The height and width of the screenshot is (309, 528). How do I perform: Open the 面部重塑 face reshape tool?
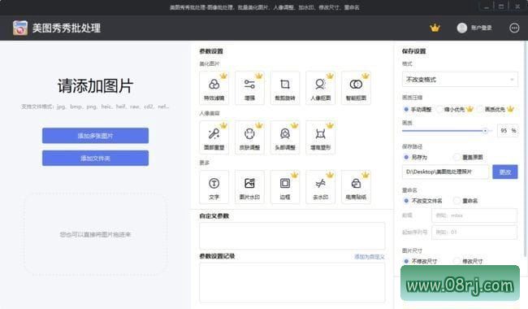pos(214,137)
